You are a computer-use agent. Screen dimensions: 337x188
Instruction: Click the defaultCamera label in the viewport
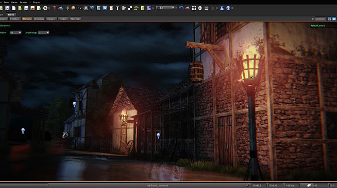pos(318,26)
